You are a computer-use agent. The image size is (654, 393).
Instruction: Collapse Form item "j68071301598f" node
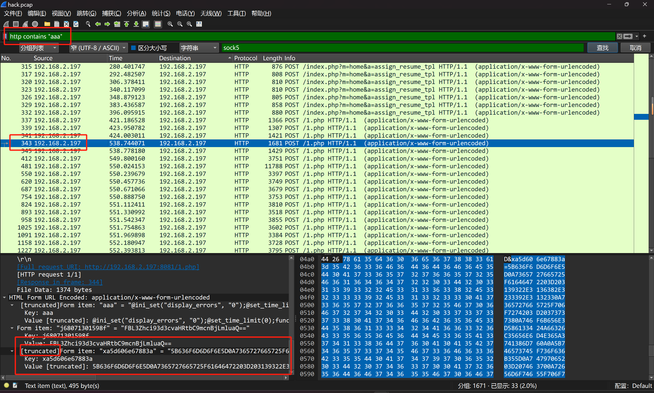click(12, 328)
